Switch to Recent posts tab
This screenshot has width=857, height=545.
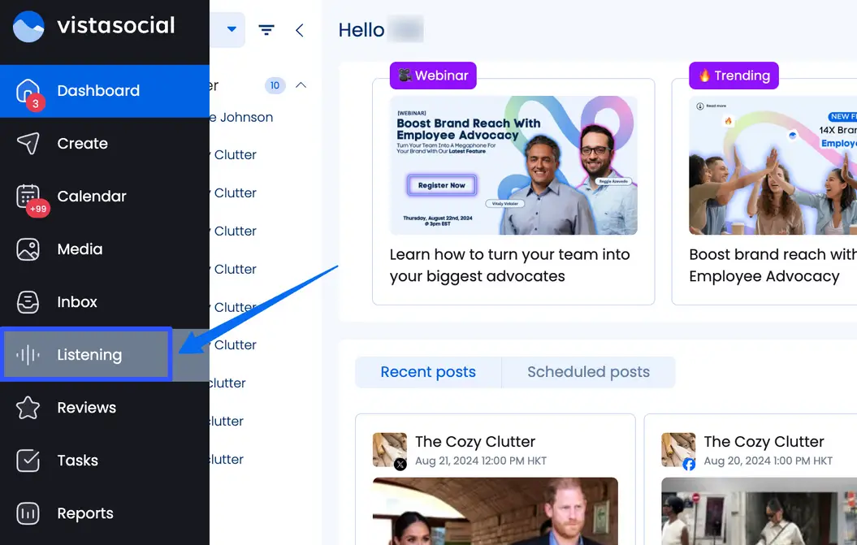(428, 372)
